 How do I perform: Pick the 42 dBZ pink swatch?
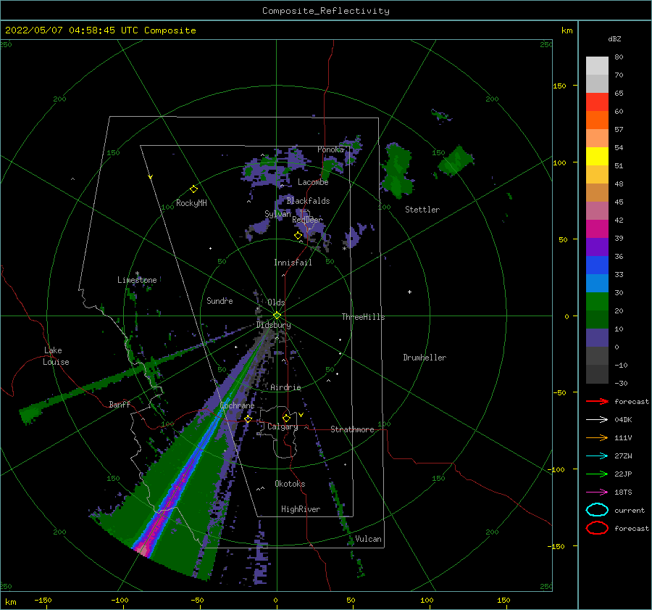click(x=597, y=210)
